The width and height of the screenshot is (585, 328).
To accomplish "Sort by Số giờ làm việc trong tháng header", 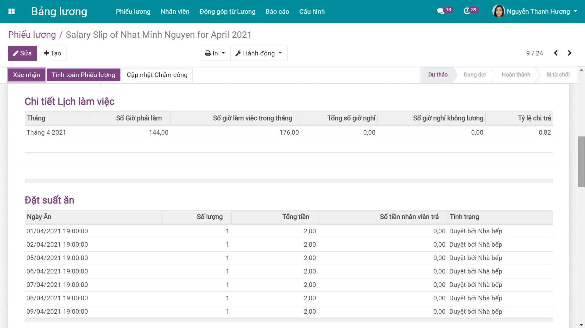I will [236, 118].
